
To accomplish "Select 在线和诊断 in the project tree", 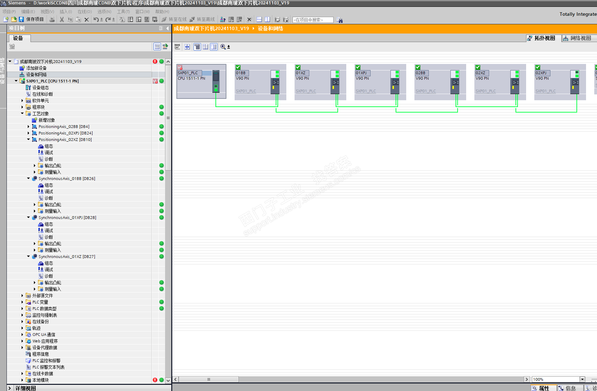I will click(42, 94).
